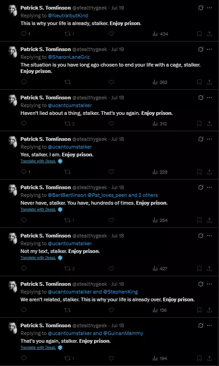
Task: Open the @SharonLaneGriz profile link
Action: (x=69, y=57)
